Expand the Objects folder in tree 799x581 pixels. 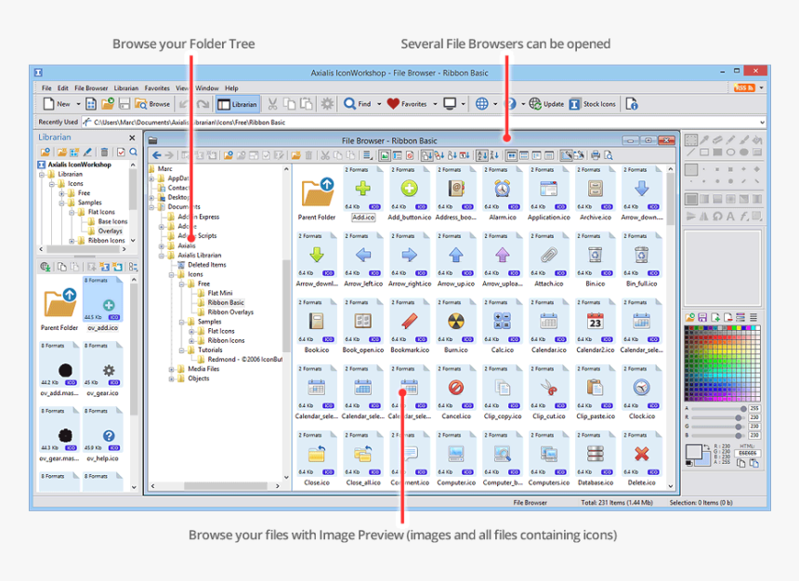(172, 378)
